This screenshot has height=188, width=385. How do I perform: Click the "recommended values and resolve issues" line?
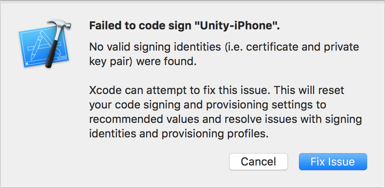tap(225, 120)
